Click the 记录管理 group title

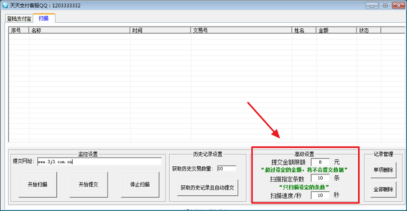(383, 154)
